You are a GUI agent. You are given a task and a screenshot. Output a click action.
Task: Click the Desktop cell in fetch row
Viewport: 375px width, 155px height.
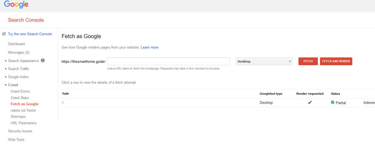266,103
